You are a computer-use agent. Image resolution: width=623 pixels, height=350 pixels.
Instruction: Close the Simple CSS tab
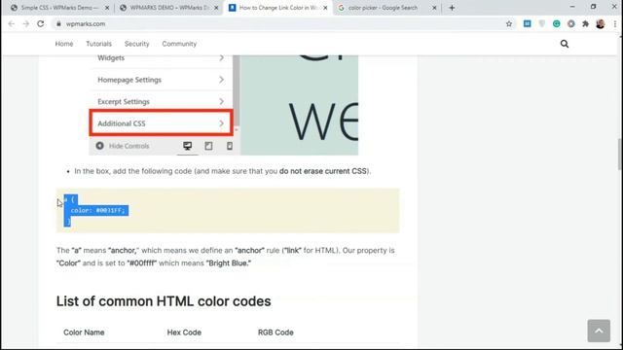pyautogui.click(x=107, y=8)
